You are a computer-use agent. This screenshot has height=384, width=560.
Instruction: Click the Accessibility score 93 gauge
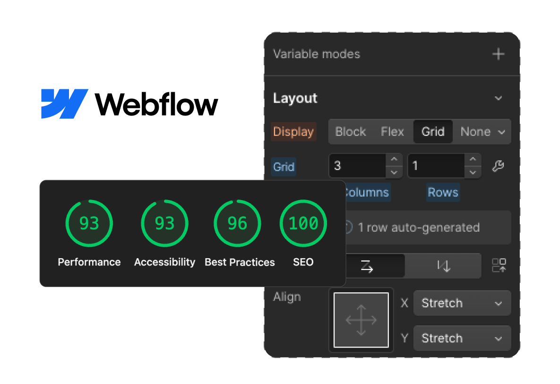pos(164,223)
